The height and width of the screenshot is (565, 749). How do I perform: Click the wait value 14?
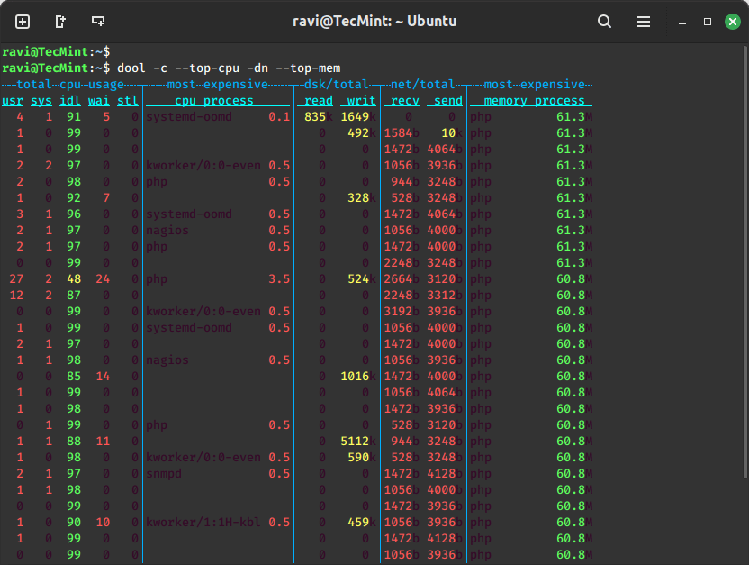coord(103,376)
